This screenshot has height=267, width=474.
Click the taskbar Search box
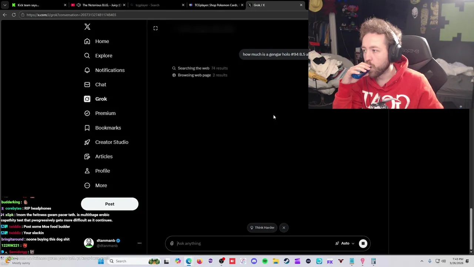click(x=135, y=261)
